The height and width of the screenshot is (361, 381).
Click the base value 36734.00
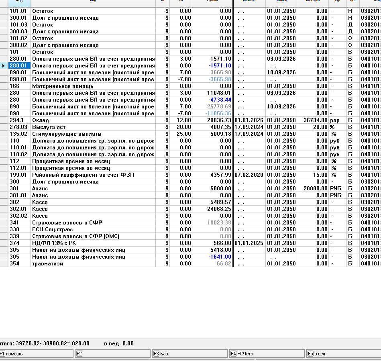pos(316,120)
